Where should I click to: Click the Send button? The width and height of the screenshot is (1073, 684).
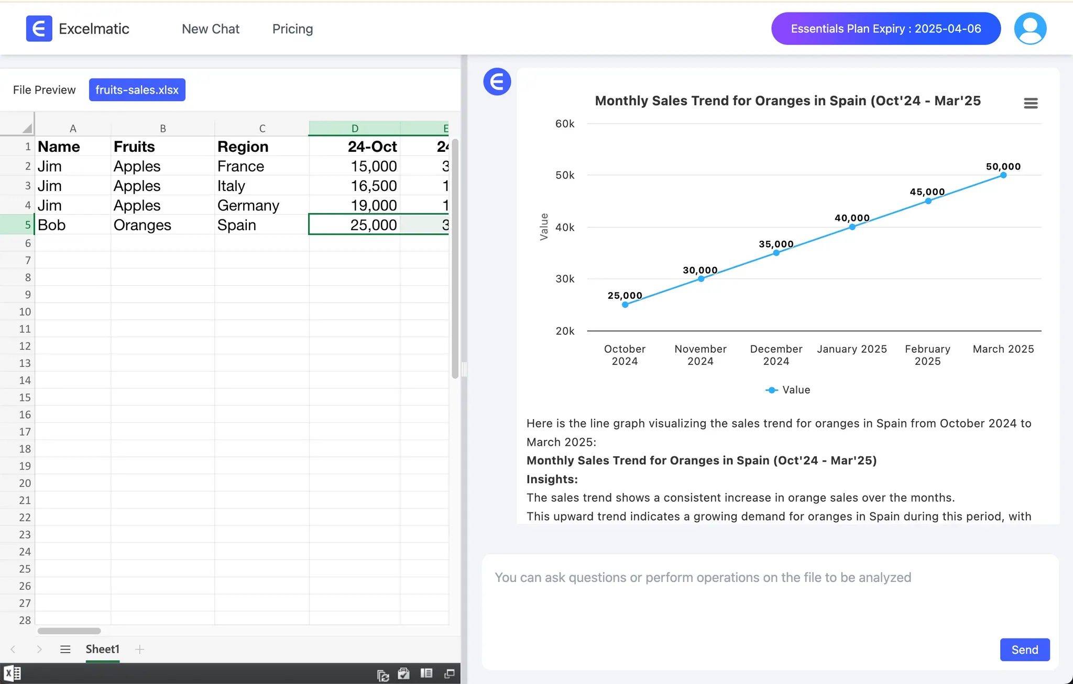pyautogui.click(x=1024, y=649)
